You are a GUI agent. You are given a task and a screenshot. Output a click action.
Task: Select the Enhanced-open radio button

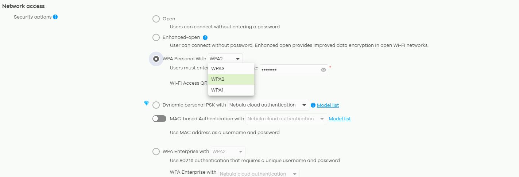coord(156,37)
